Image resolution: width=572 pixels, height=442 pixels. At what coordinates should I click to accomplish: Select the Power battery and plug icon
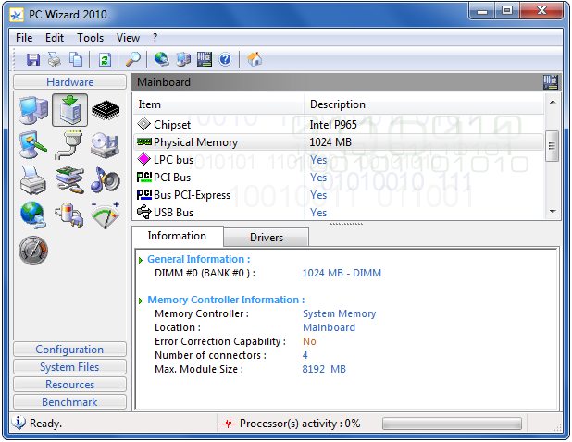69,215
